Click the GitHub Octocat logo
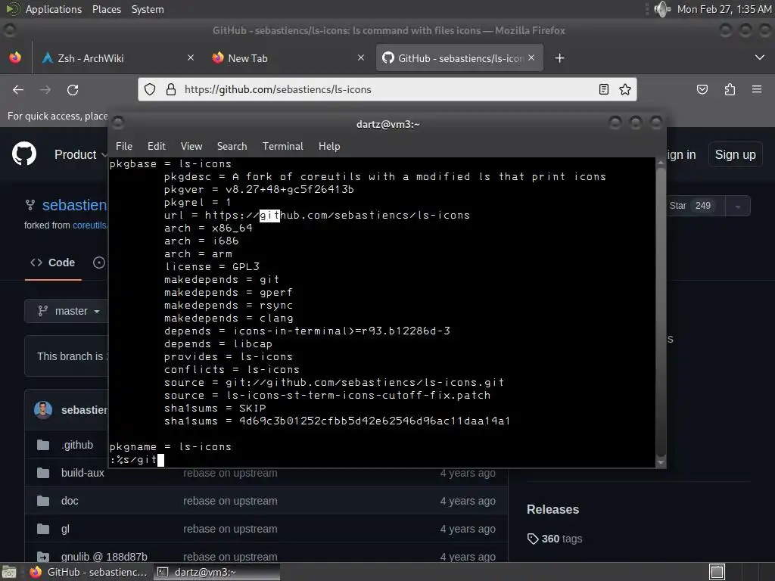Image resolution: width=775 pixels, height=581 pixels. pyautogui.click(x=24, y=154)
